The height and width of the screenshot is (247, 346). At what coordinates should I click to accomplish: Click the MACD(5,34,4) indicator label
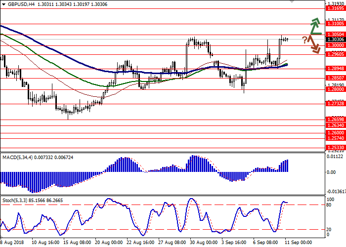pos(17,158)
